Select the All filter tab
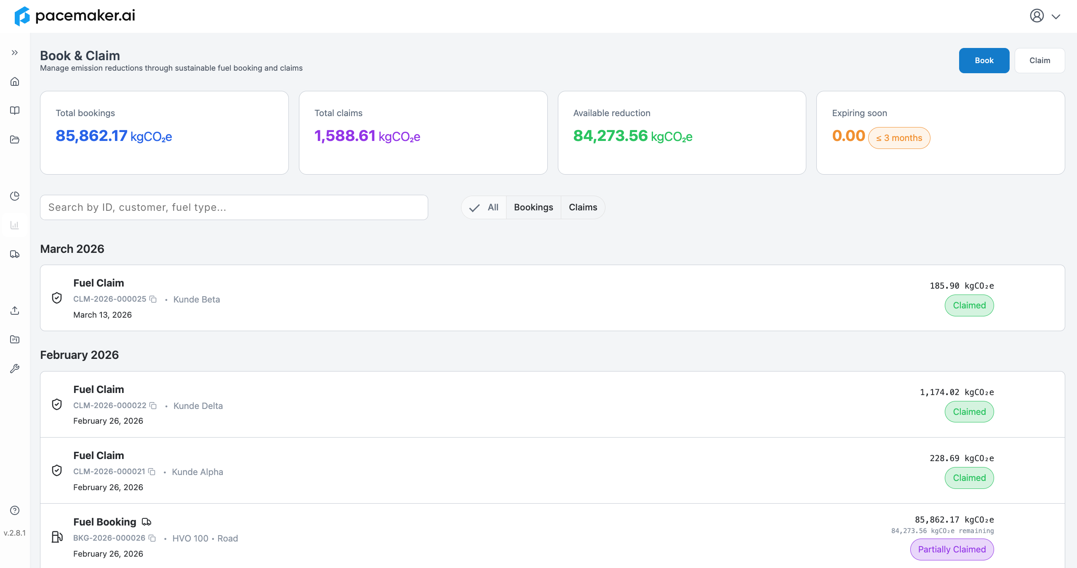 point(484,207)
